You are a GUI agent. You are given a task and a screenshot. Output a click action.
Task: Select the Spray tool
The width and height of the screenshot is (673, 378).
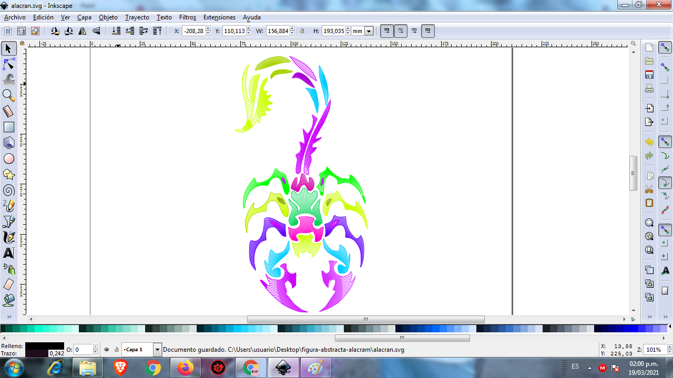8,269
